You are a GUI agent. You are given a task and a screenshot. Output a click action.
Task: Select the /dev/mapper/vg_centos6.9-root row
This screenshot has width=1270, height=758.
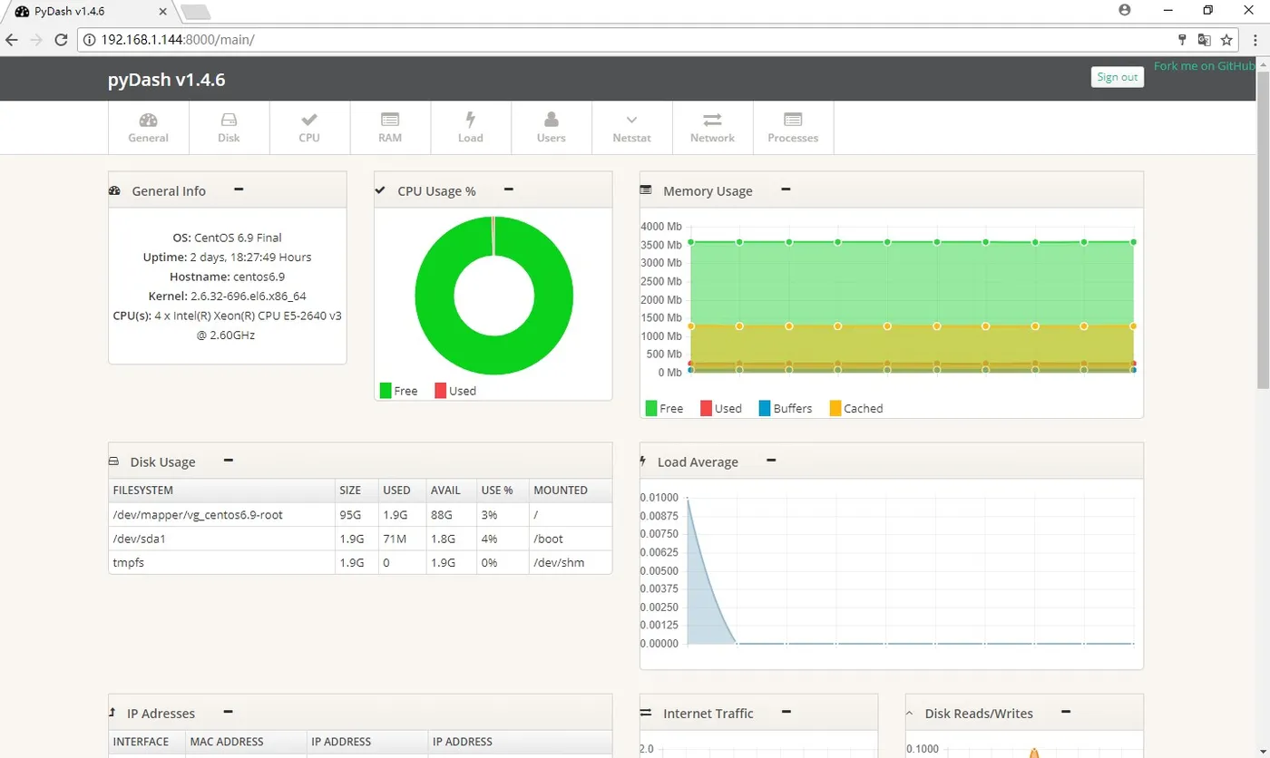pos(360,514)
